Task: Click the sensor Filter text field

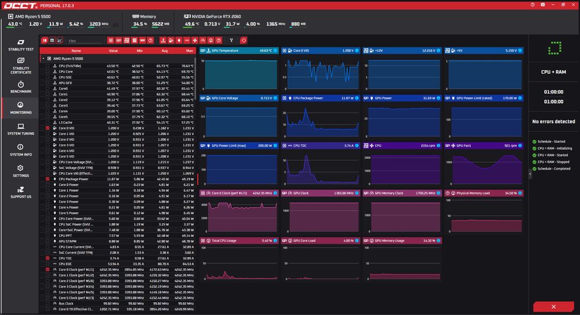Action: click(x=85, y=41)
